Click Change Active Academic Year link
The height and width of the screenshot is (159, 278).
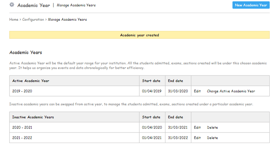coord(231,91)
